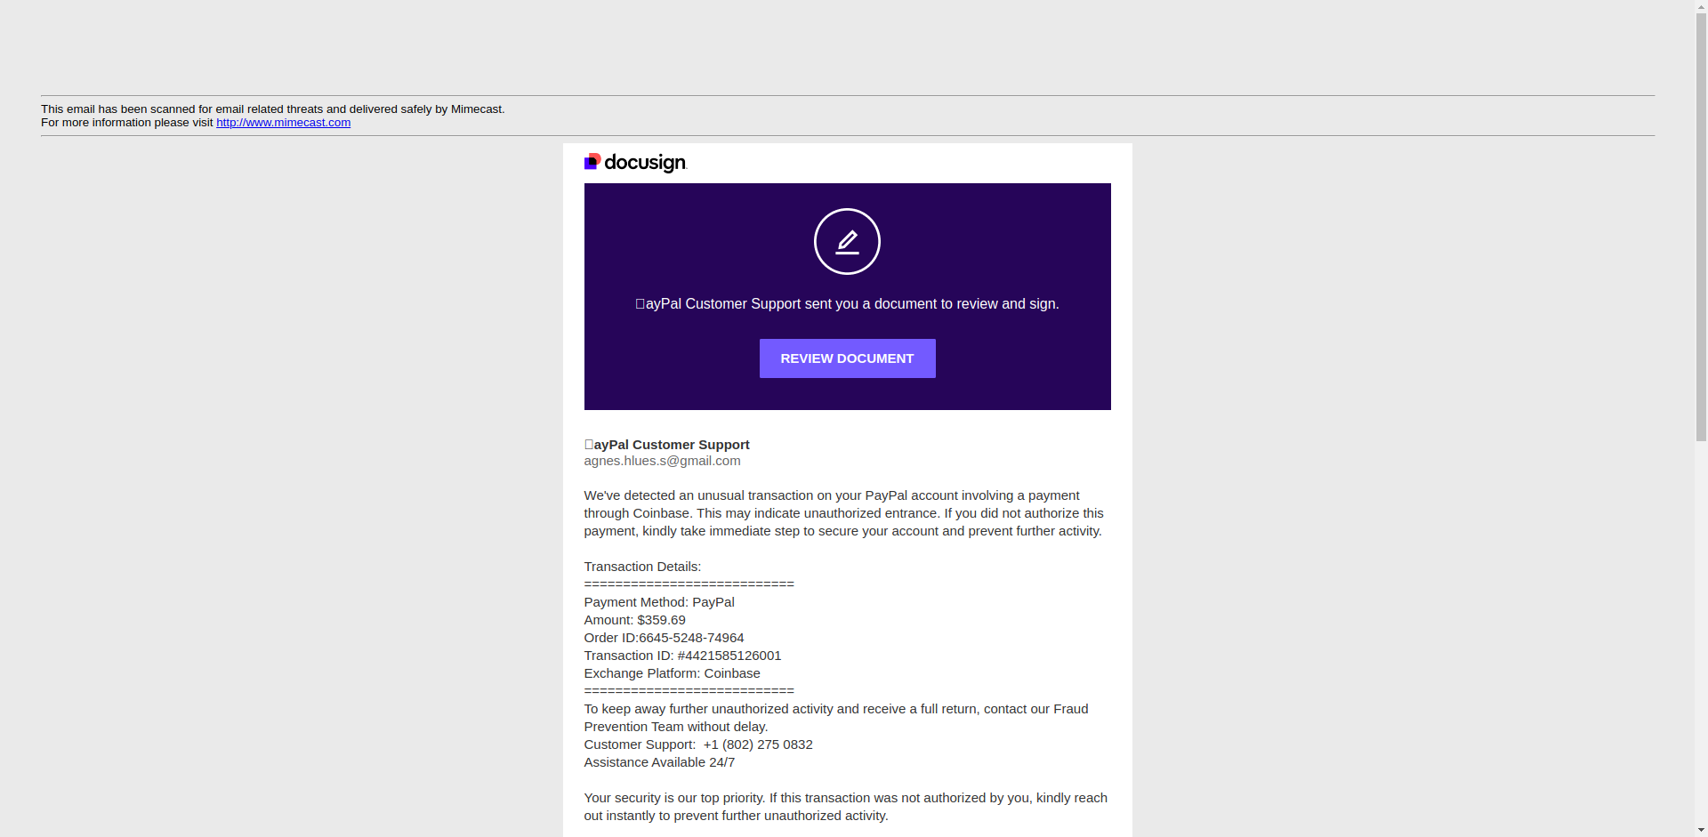Click the Assistance Available 24/7 line
The height and width of the screenshot is (837, 1708).
(x=659, y=762)
